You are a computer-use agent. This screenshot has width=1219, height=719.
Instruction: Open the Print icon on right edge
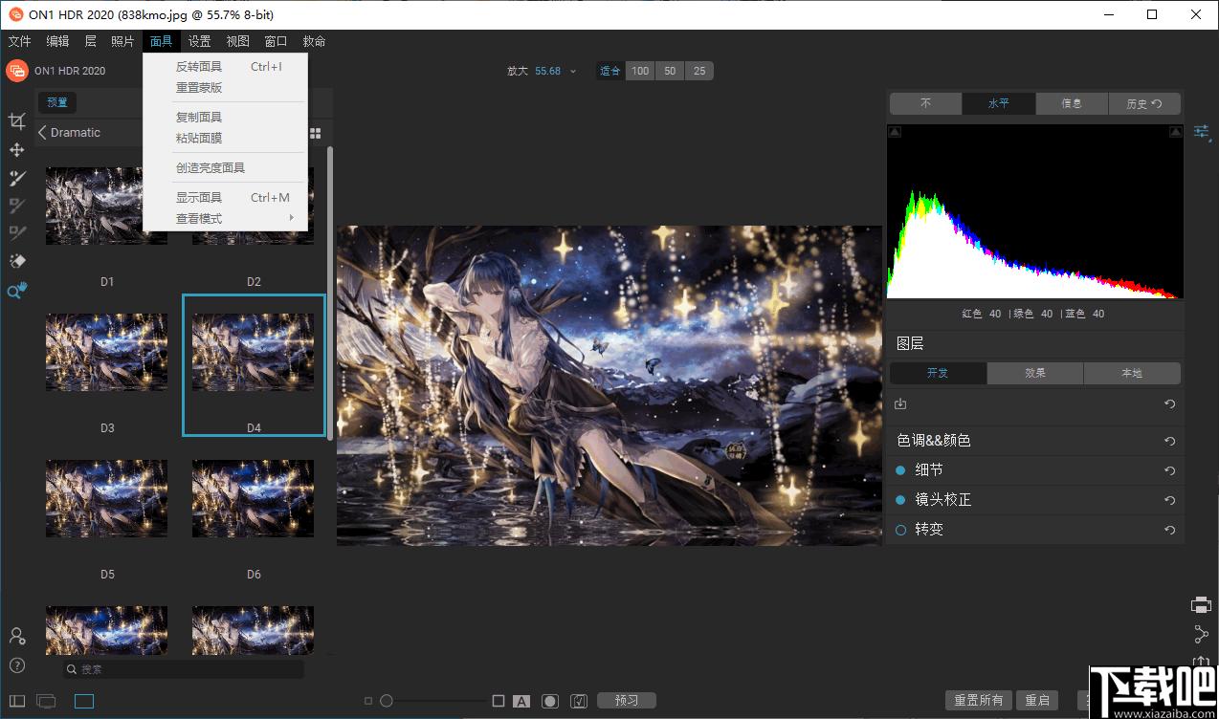point(1201,605)
